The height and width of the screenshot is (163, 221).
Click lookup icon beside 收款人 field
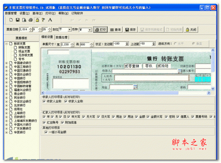coord(180,71)
